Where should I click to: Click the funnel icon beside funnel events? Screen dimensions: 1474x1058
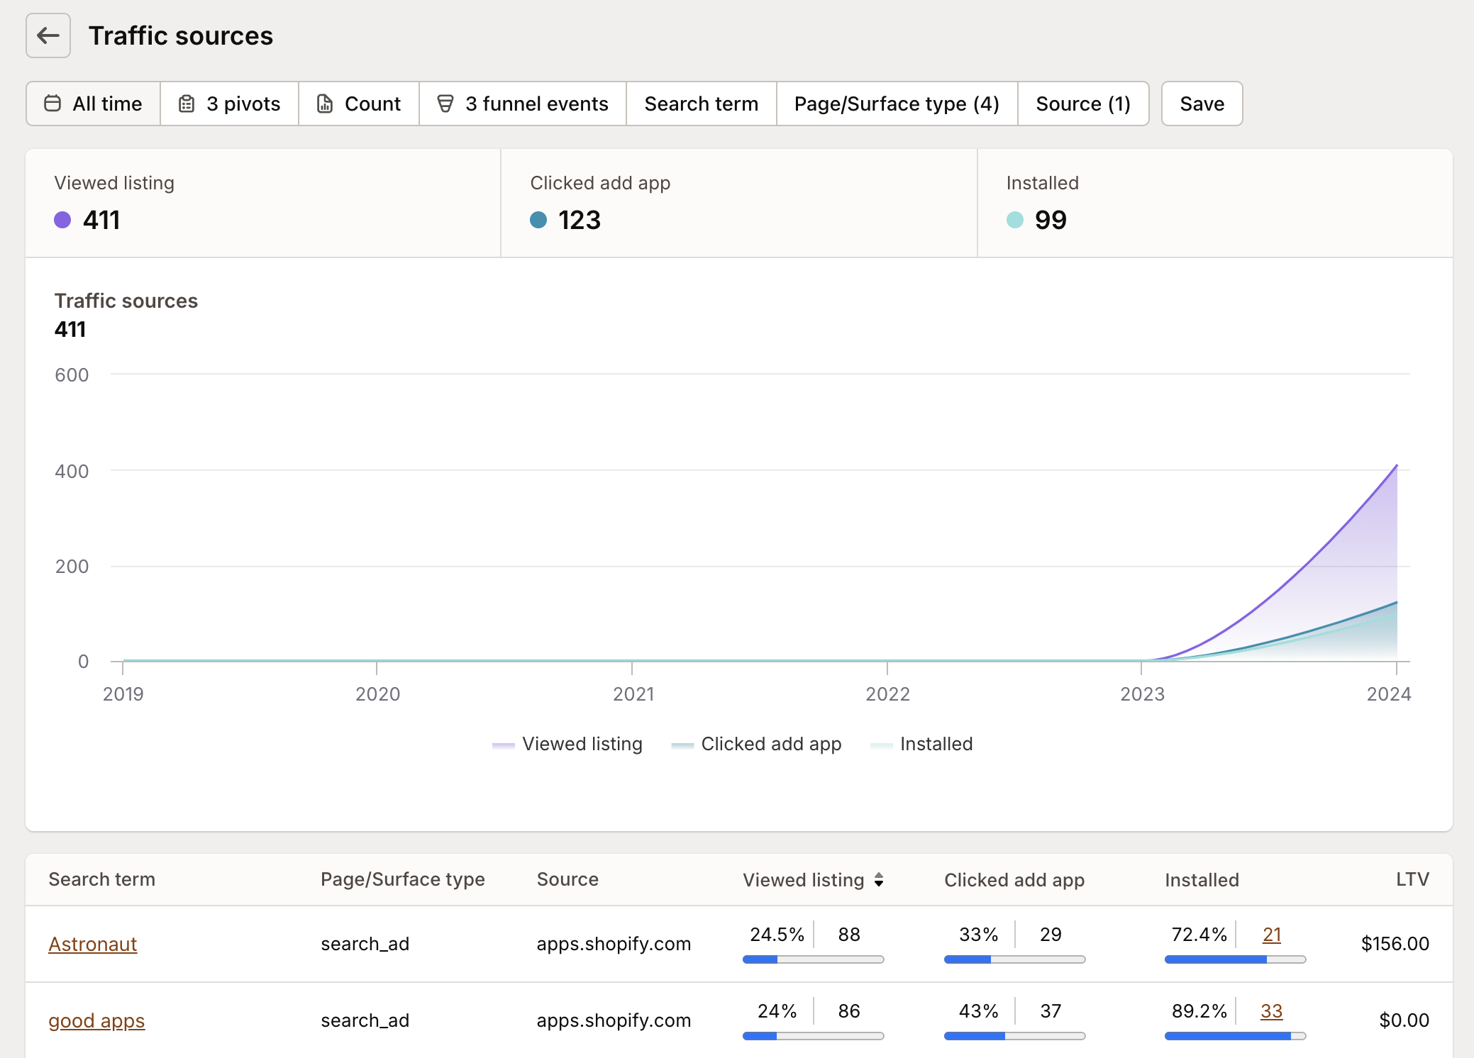point(445,104)
